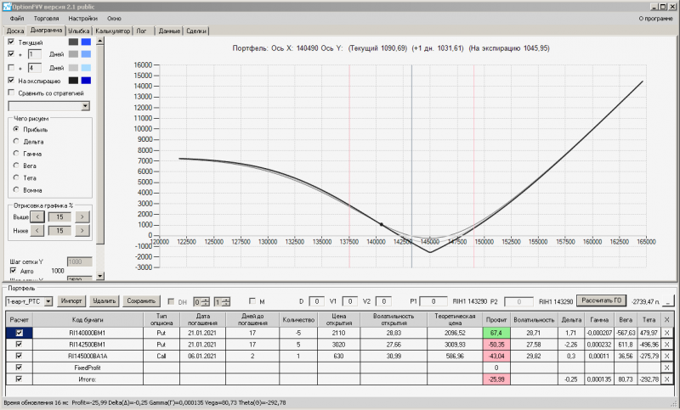Click the D input field in portfolio toolbar
This screenshot has width=680, height=410.
pyautogui.click(x=316, y=301)
